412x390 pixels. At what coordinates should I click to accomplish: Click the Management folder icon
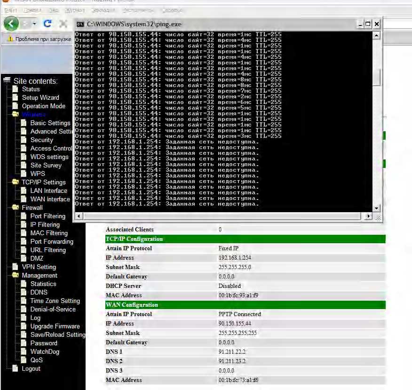[x=16, y=275]
